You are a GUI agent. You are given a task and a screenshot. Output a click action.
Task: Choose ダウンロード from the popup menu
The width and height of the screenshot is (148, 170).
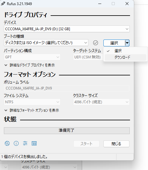126,57
